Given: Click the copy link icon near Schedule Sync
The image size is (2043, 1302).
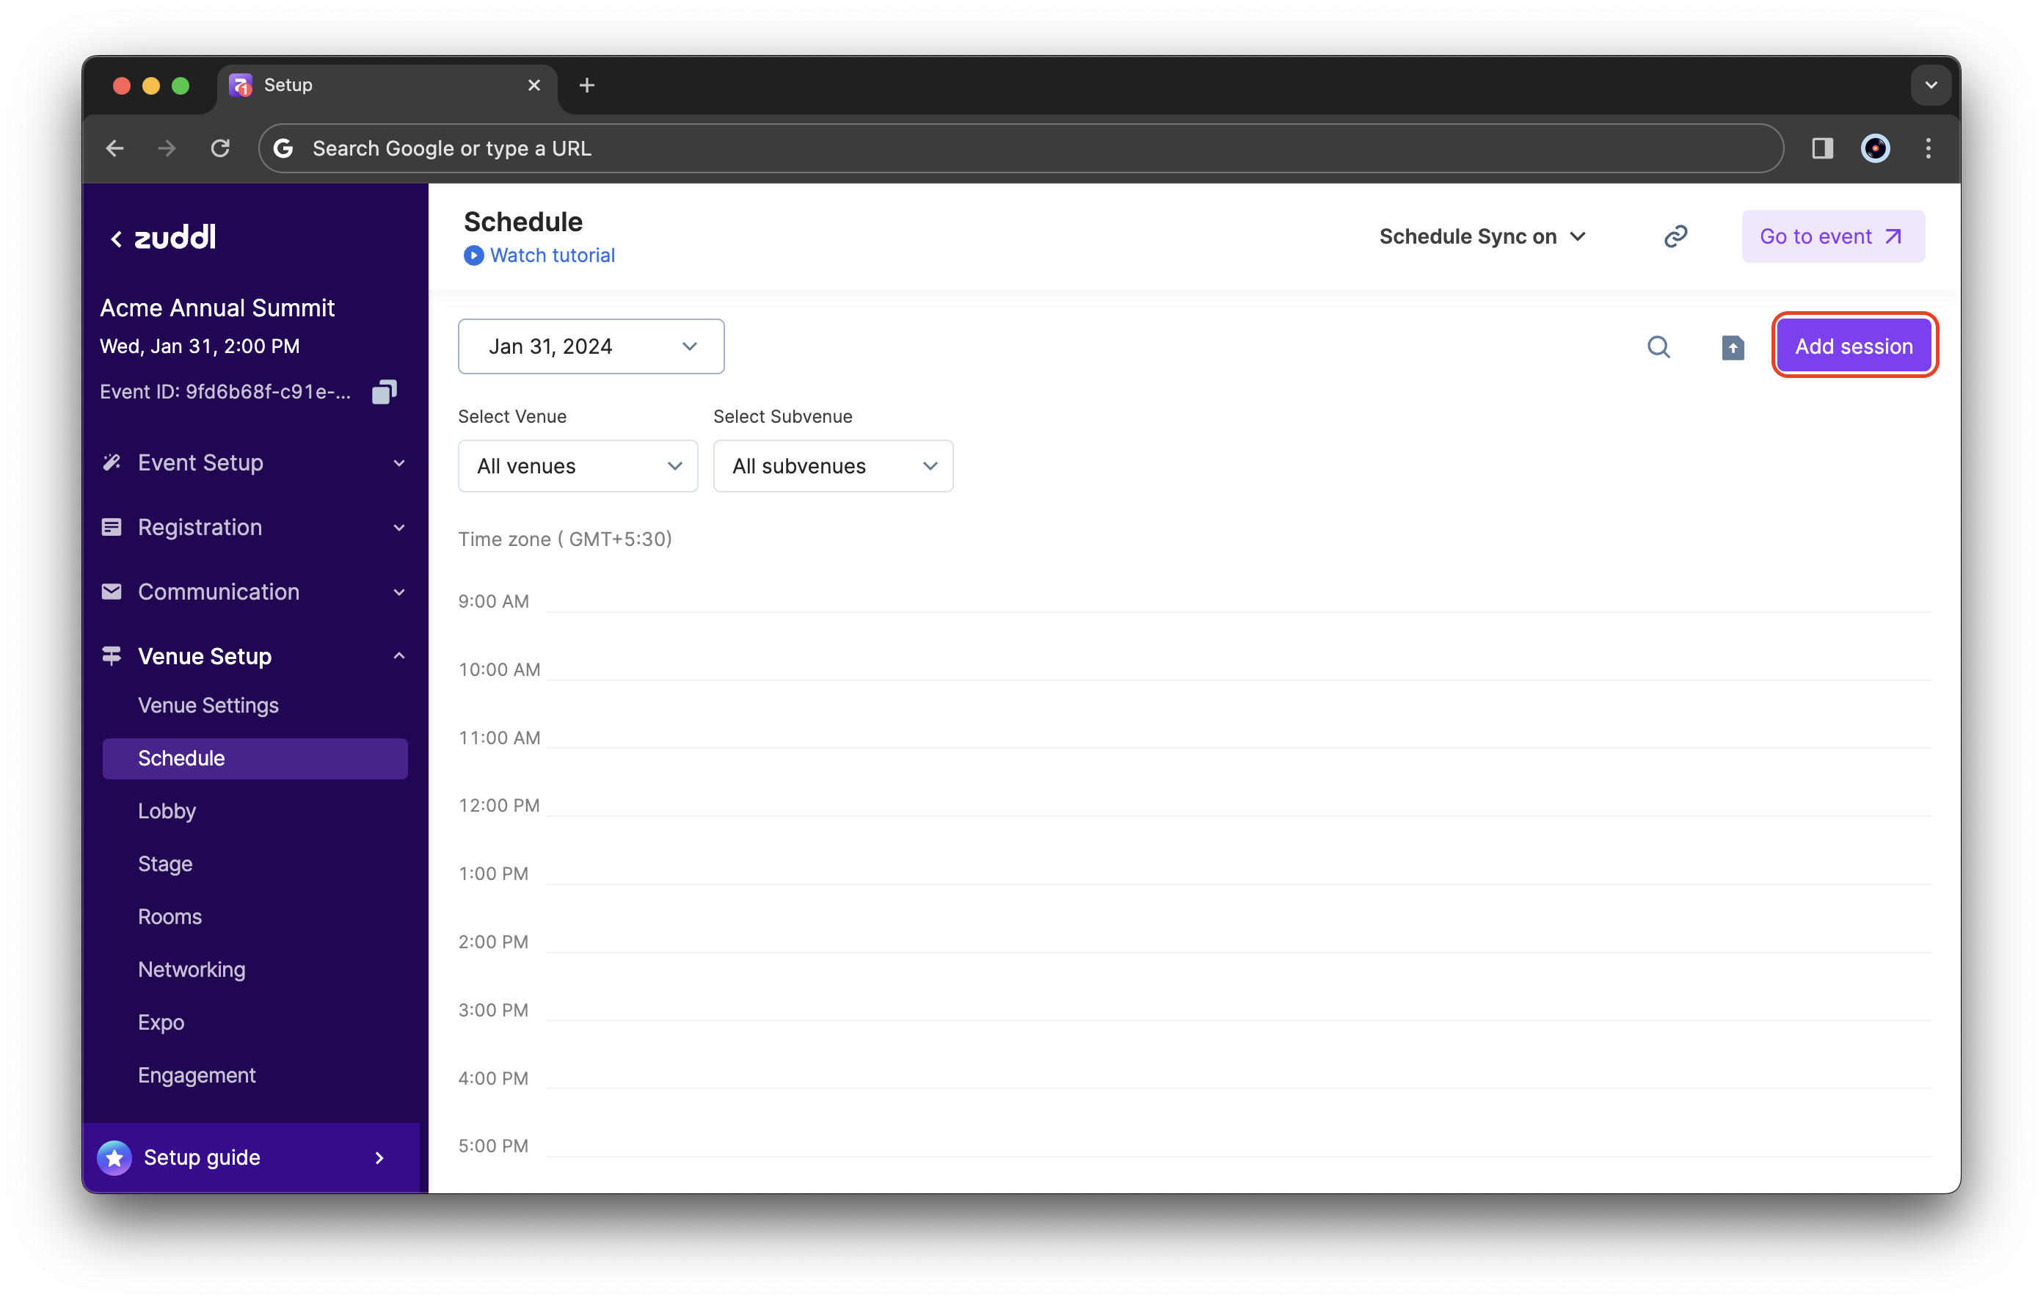Looking at the screenshot, I should pos(1677,236).
